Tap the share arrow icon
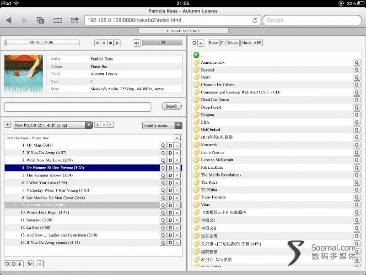The width and height of the screenshot is (366, 275). pos(75,20)
